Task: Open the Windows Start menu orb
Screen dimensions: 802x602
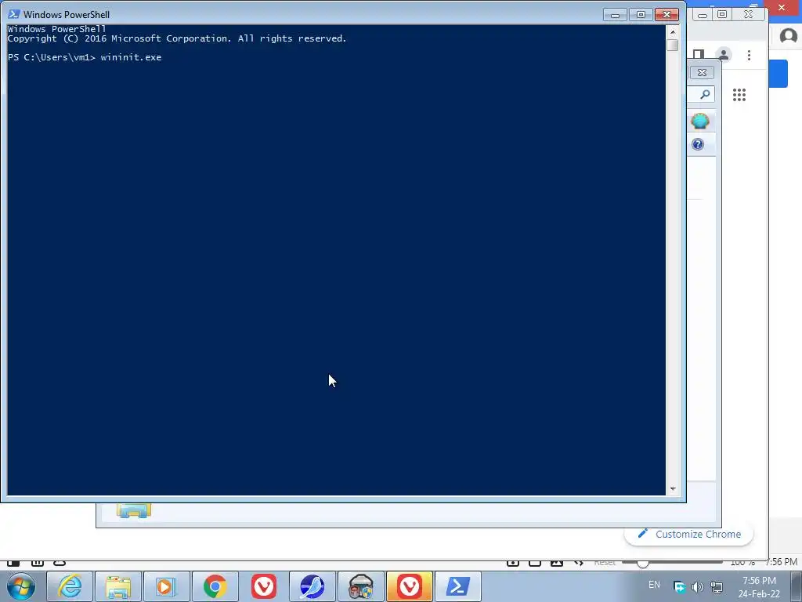Action: click(21, 586)
